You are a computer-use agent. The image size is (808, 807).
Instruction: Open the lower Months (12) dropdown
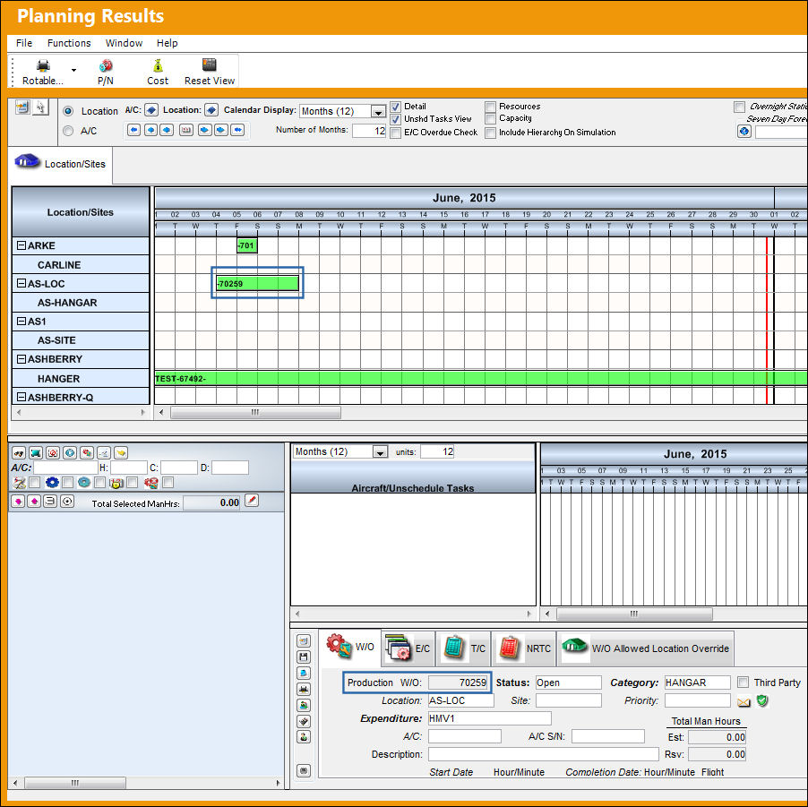click(381, 452)
